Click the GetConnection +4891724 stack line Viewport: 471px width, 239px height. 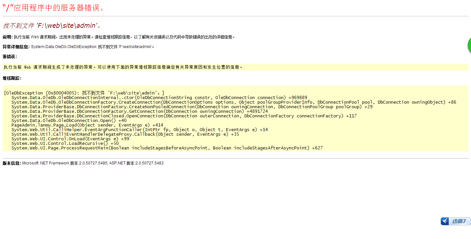(x=139, y=111)
